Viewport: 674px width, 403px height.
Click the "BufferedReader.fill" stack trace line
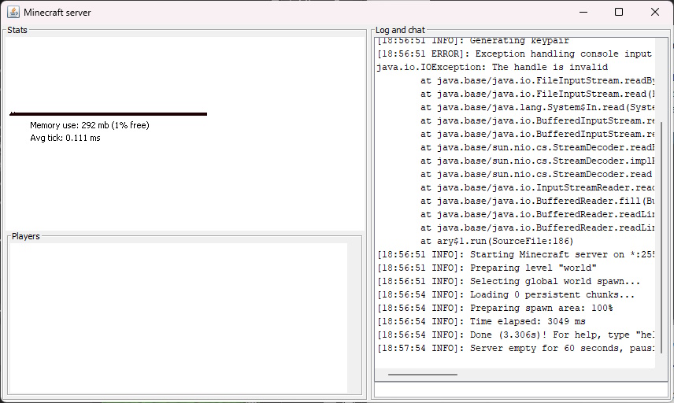[537, 201]
